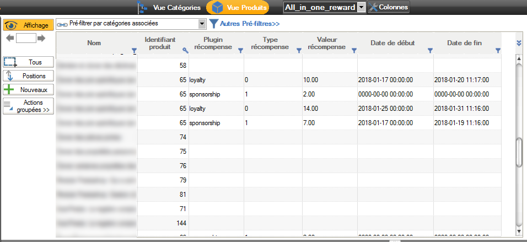The image size is (527, 242).
Task: Toggle the Affichage display button
Action: click(29, 25)
